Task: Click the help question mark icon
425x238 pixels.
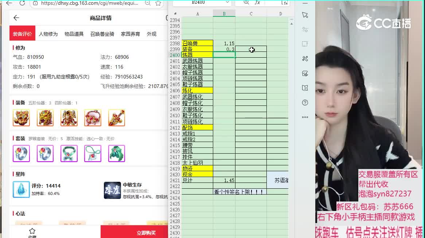Action: (x=305, y=103)
